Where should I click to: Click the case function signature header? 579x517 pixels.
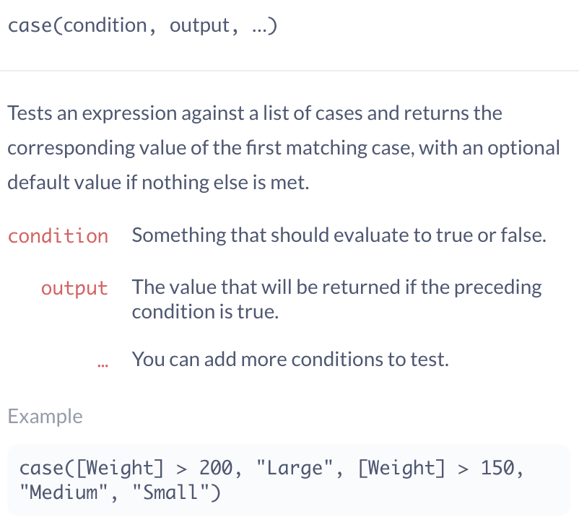point(142,26)
